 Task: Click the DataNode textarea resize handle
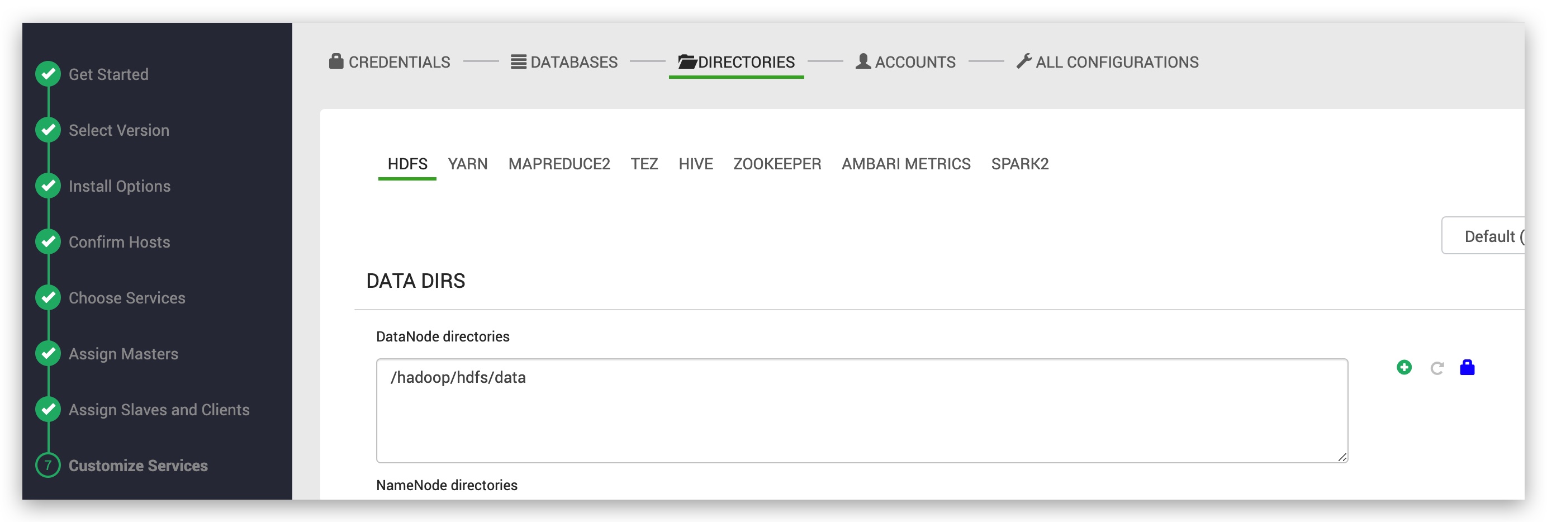[1342, 457]
